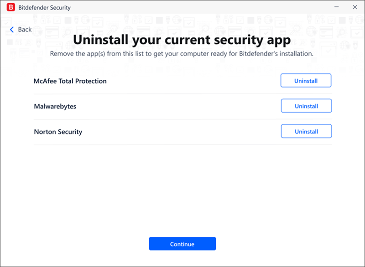Select the Malwarebytes app name
Screen dimensions: 365x267
click(x=55, y=107)
